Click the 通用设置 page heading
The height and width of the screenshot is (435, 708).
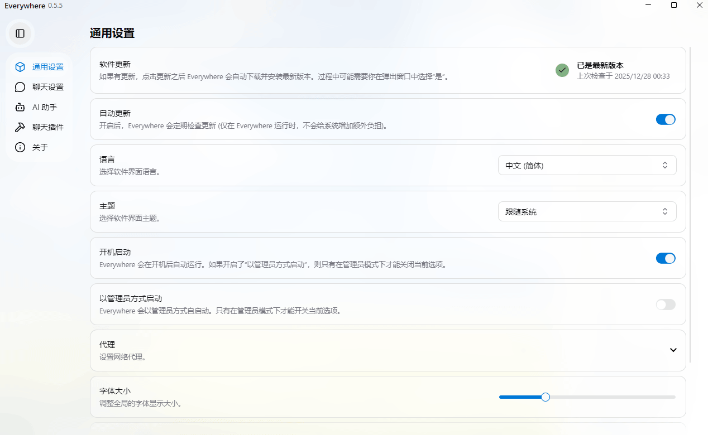point(112,33)
